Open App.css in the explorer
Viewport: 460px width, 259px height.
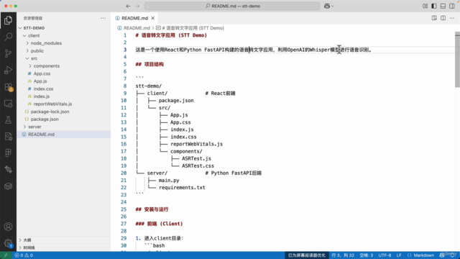click(42, 73)
